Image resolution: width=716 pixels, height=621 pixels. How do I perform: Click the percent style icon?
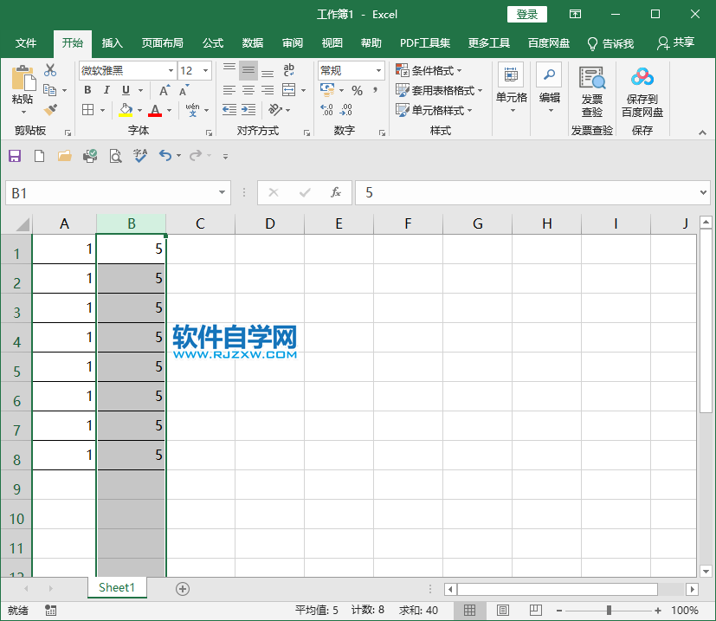point(356,90)
